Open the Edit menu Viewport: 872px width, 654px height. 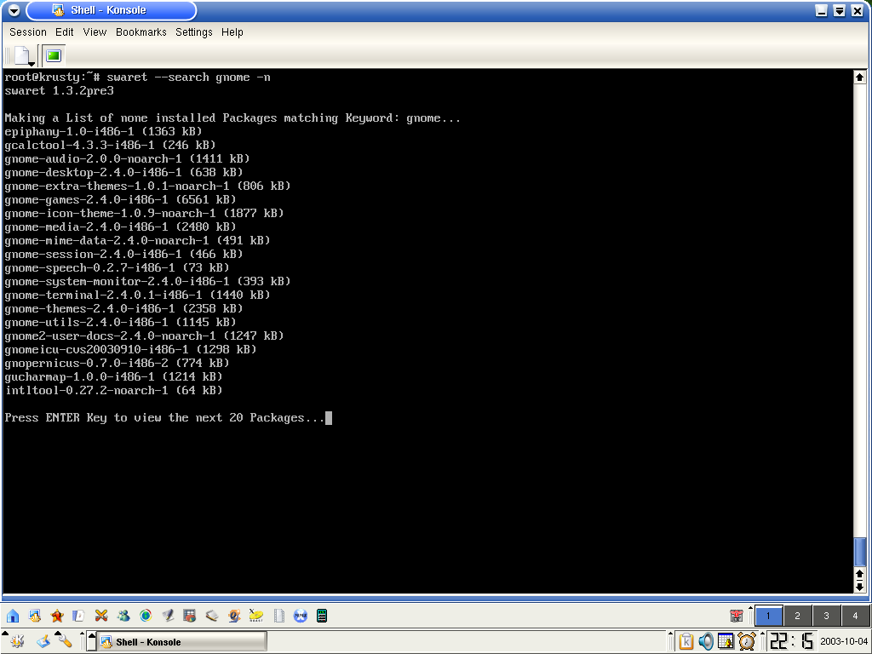pos(65,32)
